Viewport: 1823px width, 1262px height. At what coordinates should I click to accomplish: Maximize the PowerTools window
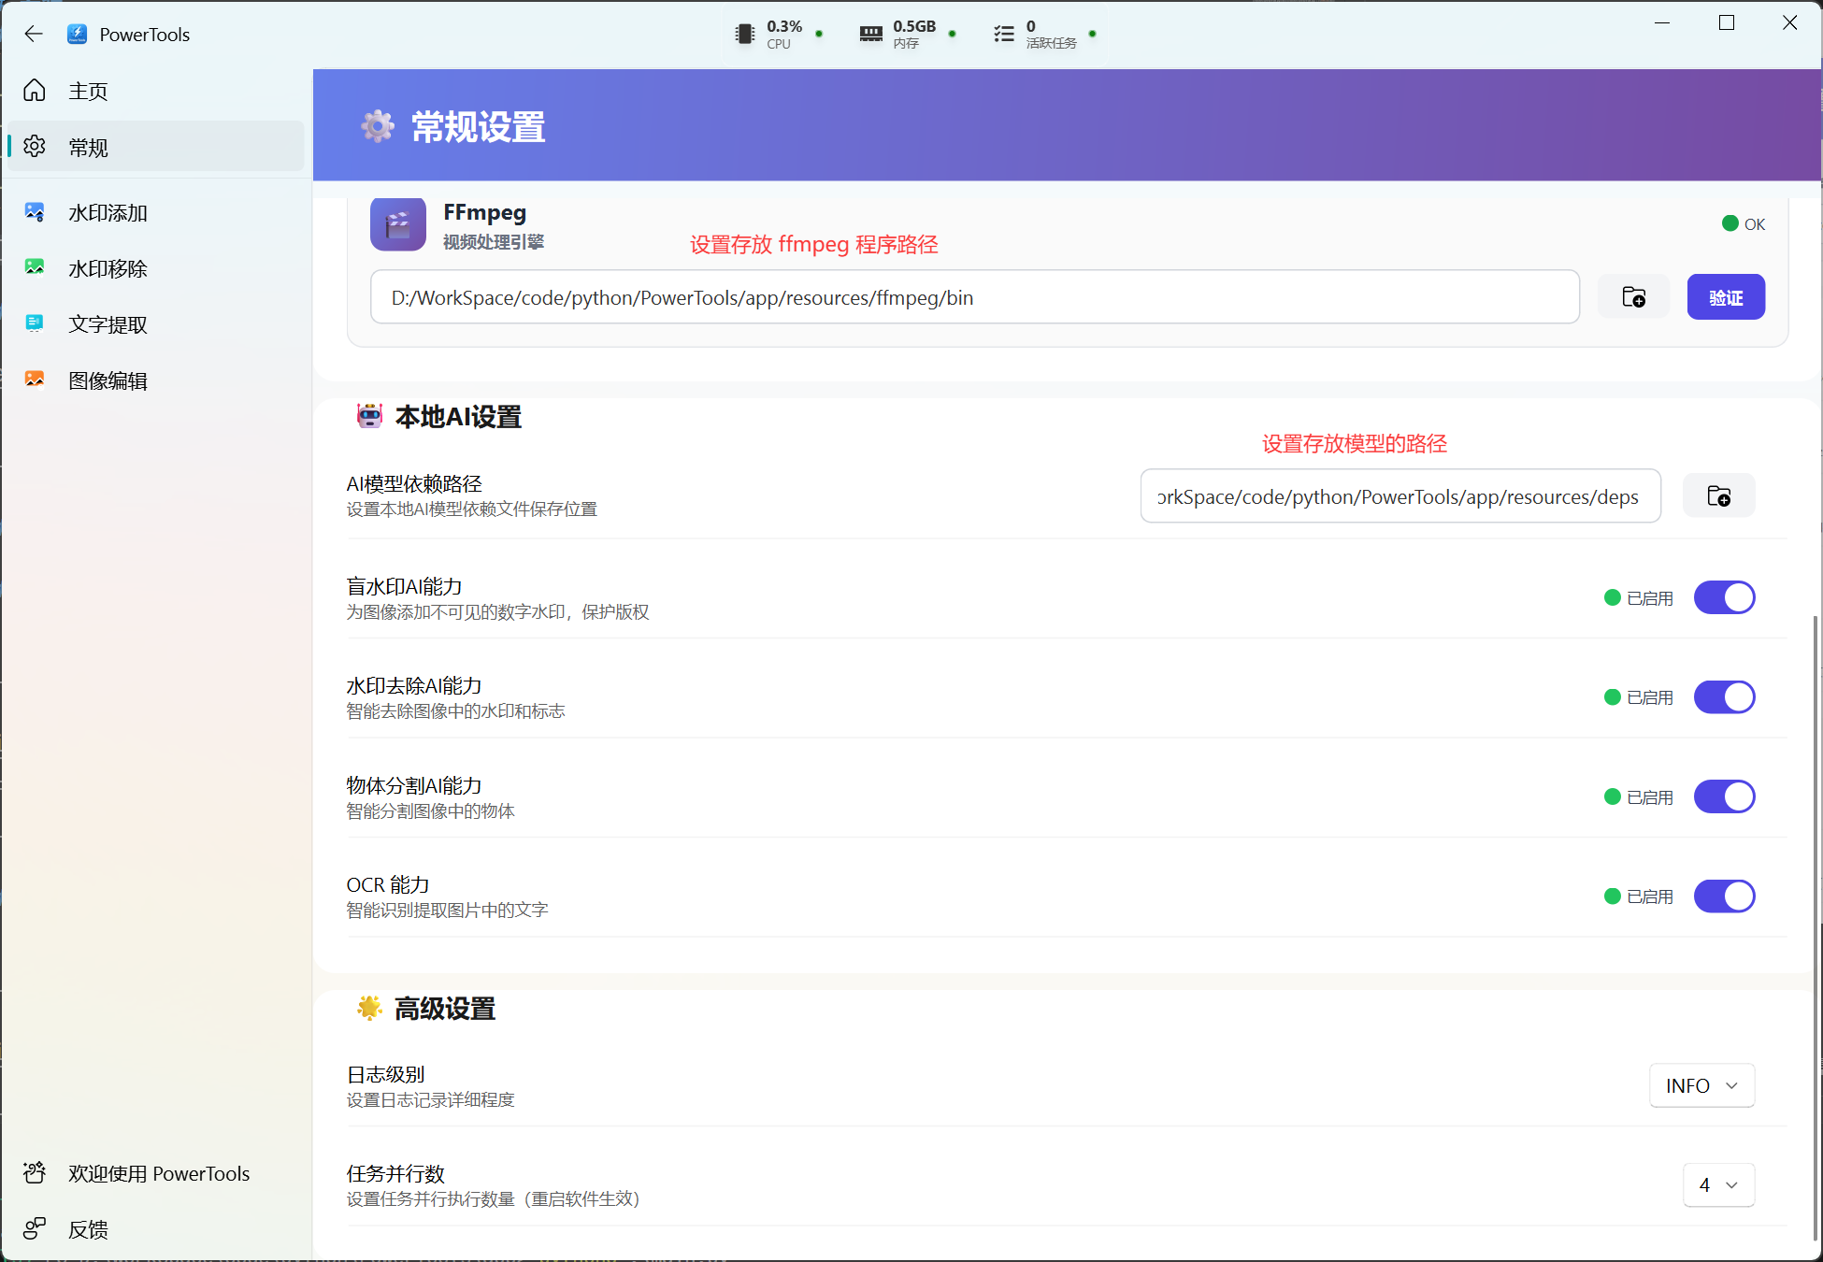tap(1727, 23)
